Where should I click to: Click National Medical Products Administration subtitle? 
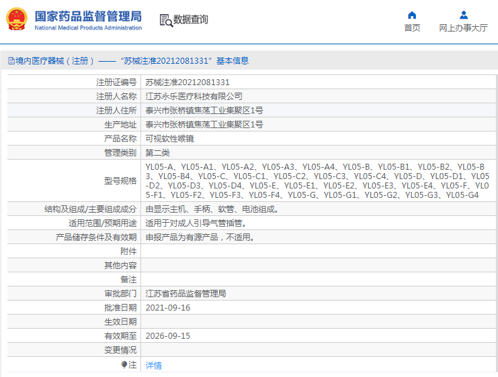(x=88, y=28)
